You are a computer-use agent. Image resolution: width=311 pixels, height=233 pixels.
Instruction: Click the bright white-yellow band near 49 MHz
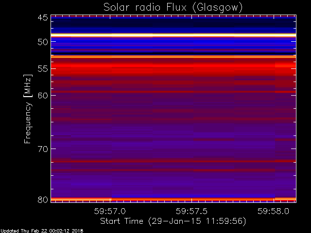[x=173, y=35]
